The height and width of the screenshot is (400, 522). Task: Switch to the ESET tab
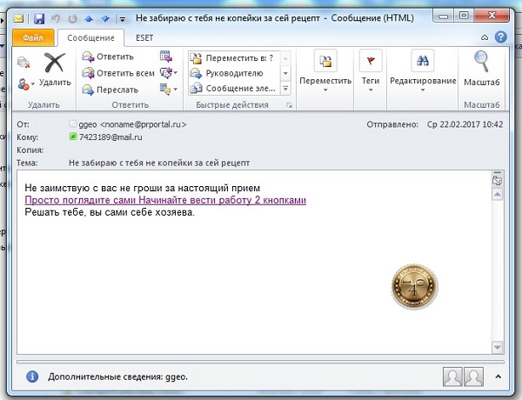coord(144,38)
